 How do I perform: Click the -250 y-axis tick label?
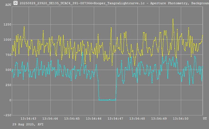[7, 115]
